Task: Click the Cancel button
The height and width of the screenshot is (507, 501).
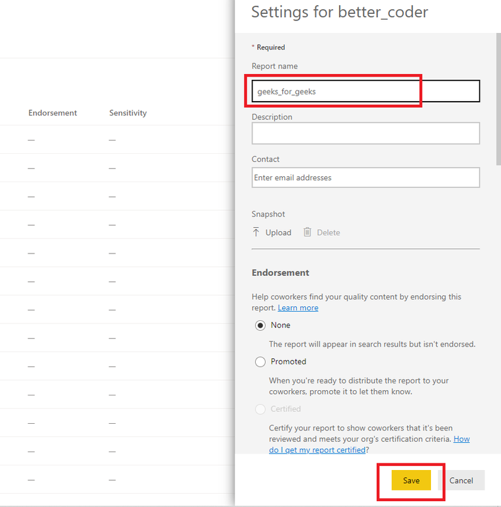Action: click(x=461, y=481)
